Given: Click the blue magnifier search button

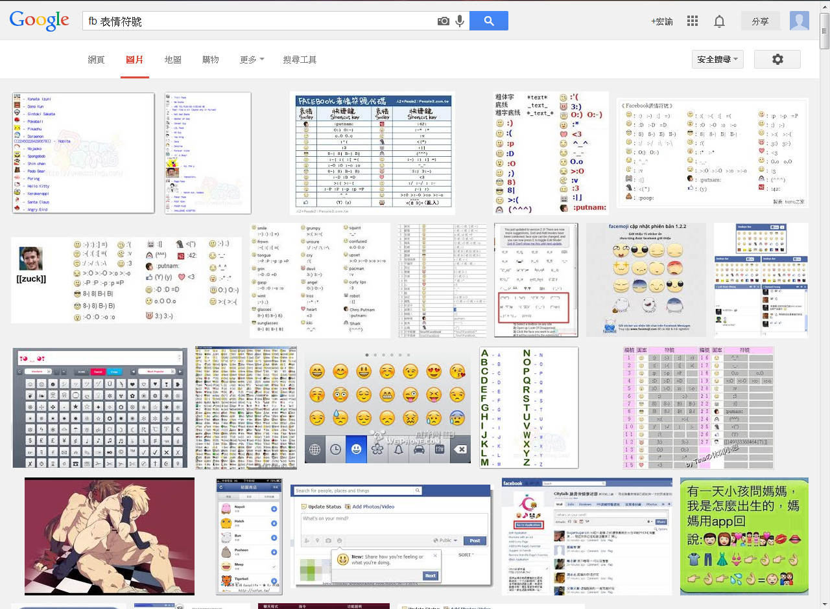Looking at the screenshot, I should 489,21.
